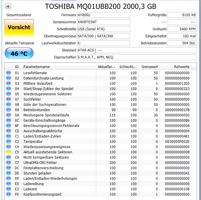Click status orb for Wiederzuweisungsereignisse
This screenshot has width=201, height=200.
pyautogui.click(x=9, y=147)
